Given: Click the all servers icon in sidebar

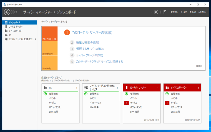Looking at the screenshot, I should click(x=6, y=31).
